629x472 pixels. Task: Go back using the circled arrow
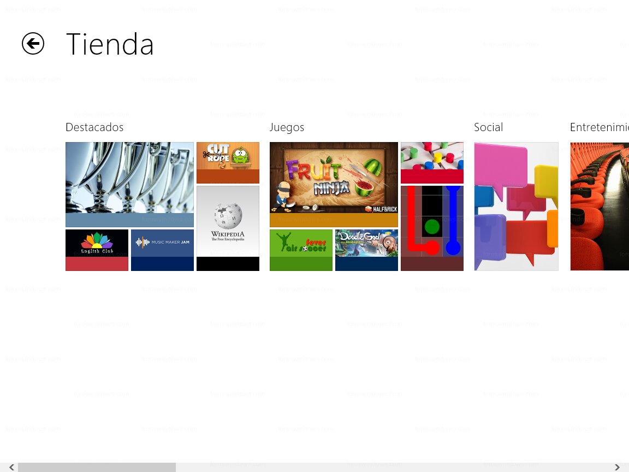33,43
